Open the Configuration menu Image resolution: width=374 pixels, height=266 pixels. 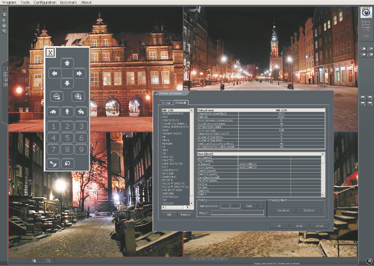[x=45, y=3]
